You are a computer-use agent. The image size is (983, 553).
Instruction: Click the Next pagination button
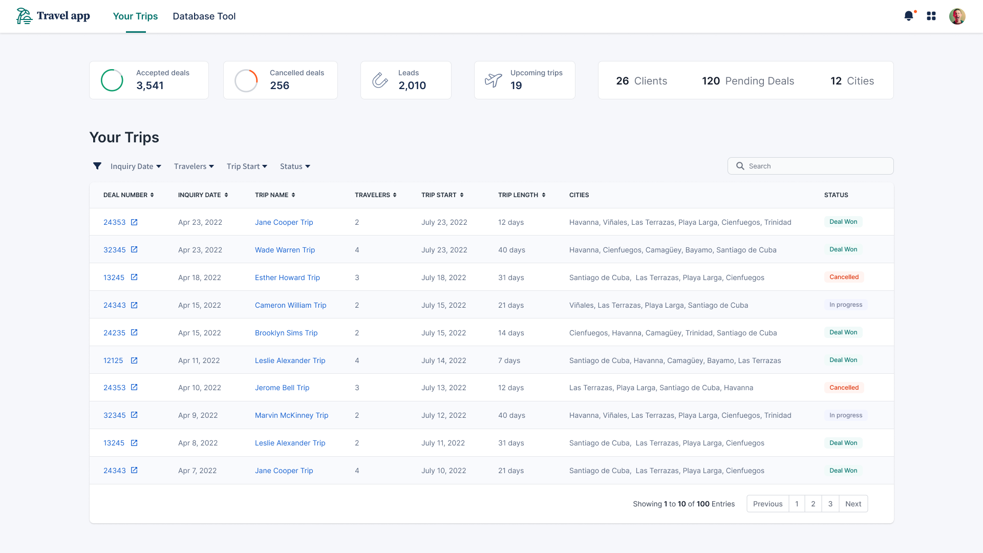coord(853,504)
